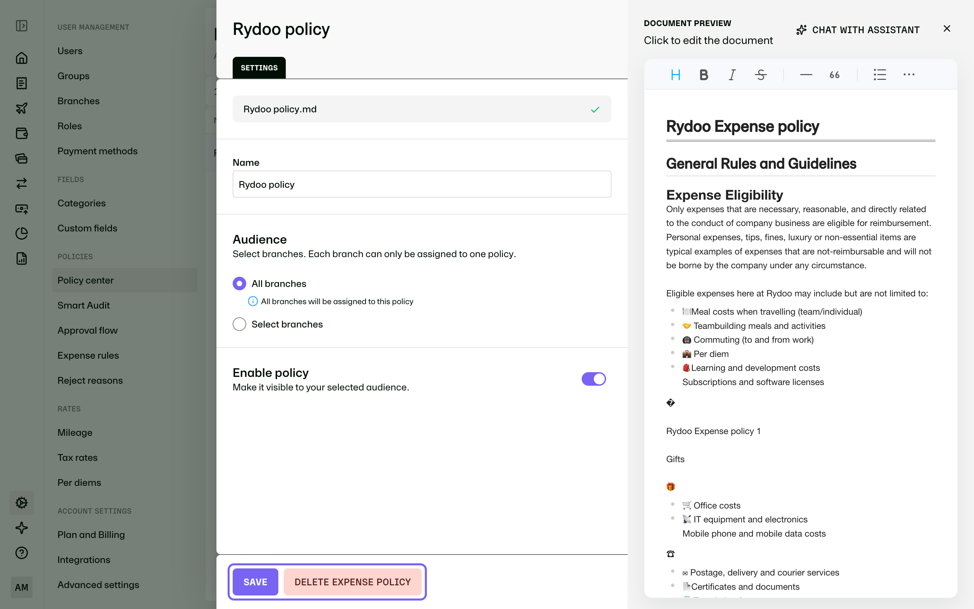Viewport: 974px width, 609px height.
Task: Open Chat with Assistant
Action: click(x=858, y=30)
